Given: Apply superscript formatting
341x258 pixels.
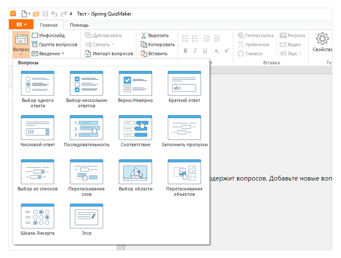Looking at the screenshot, I should 227,51.
